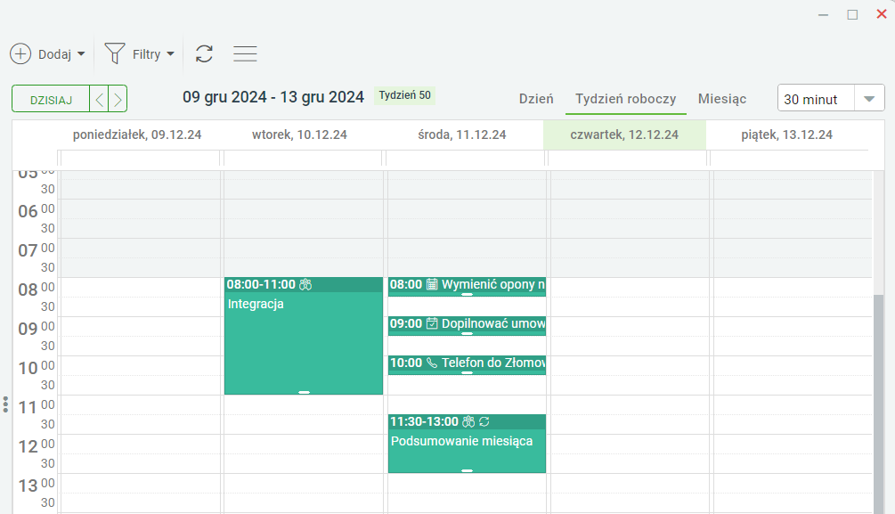Click all-day cell under czwartek header

click(x=628, y=159)
